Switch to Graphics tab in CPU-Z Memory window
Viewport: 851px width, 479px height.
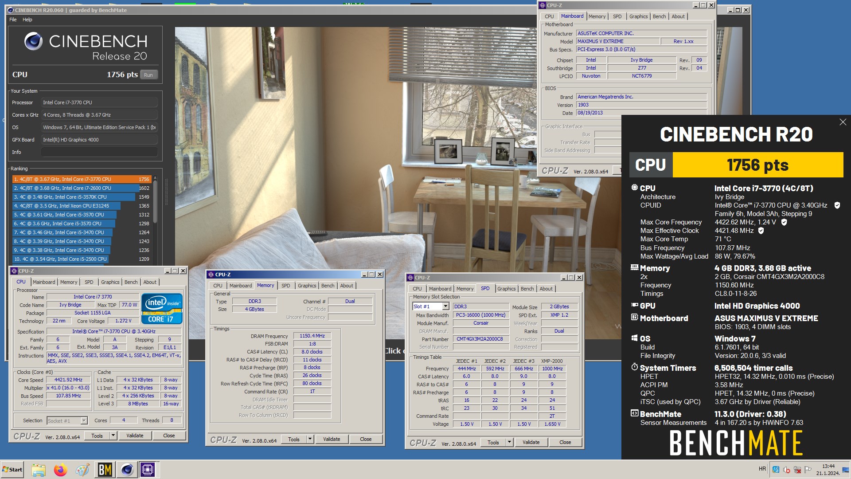[307, 286]
